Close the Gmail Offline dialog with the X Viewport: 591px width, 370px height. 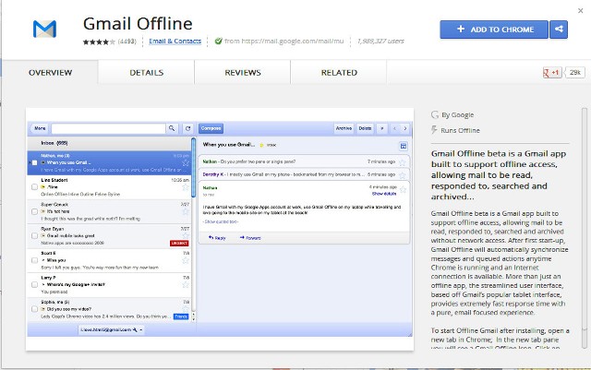pos(581,11)
